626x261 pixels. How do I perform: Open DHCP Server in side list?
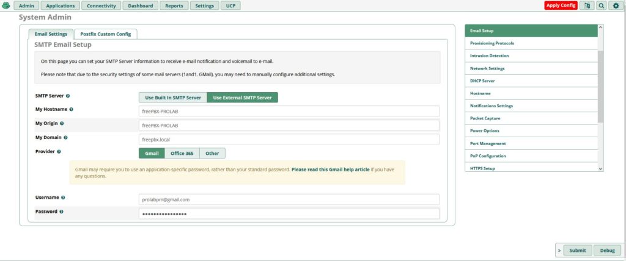(531, 81)
